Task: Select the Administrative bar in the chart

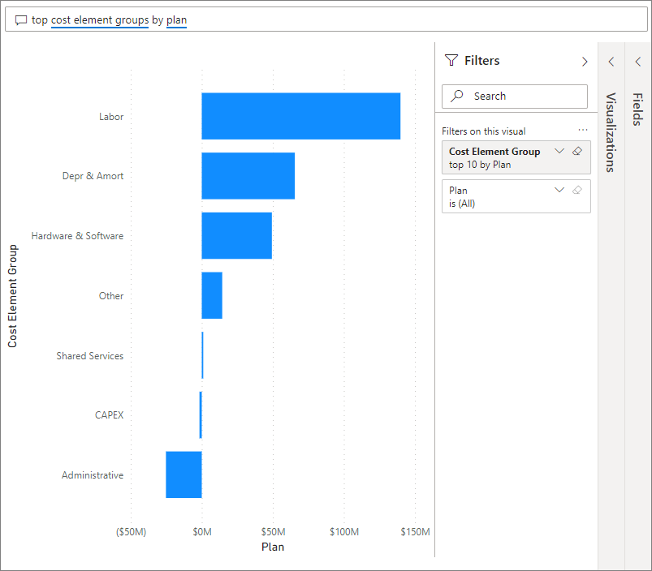Action: (184, 474)
